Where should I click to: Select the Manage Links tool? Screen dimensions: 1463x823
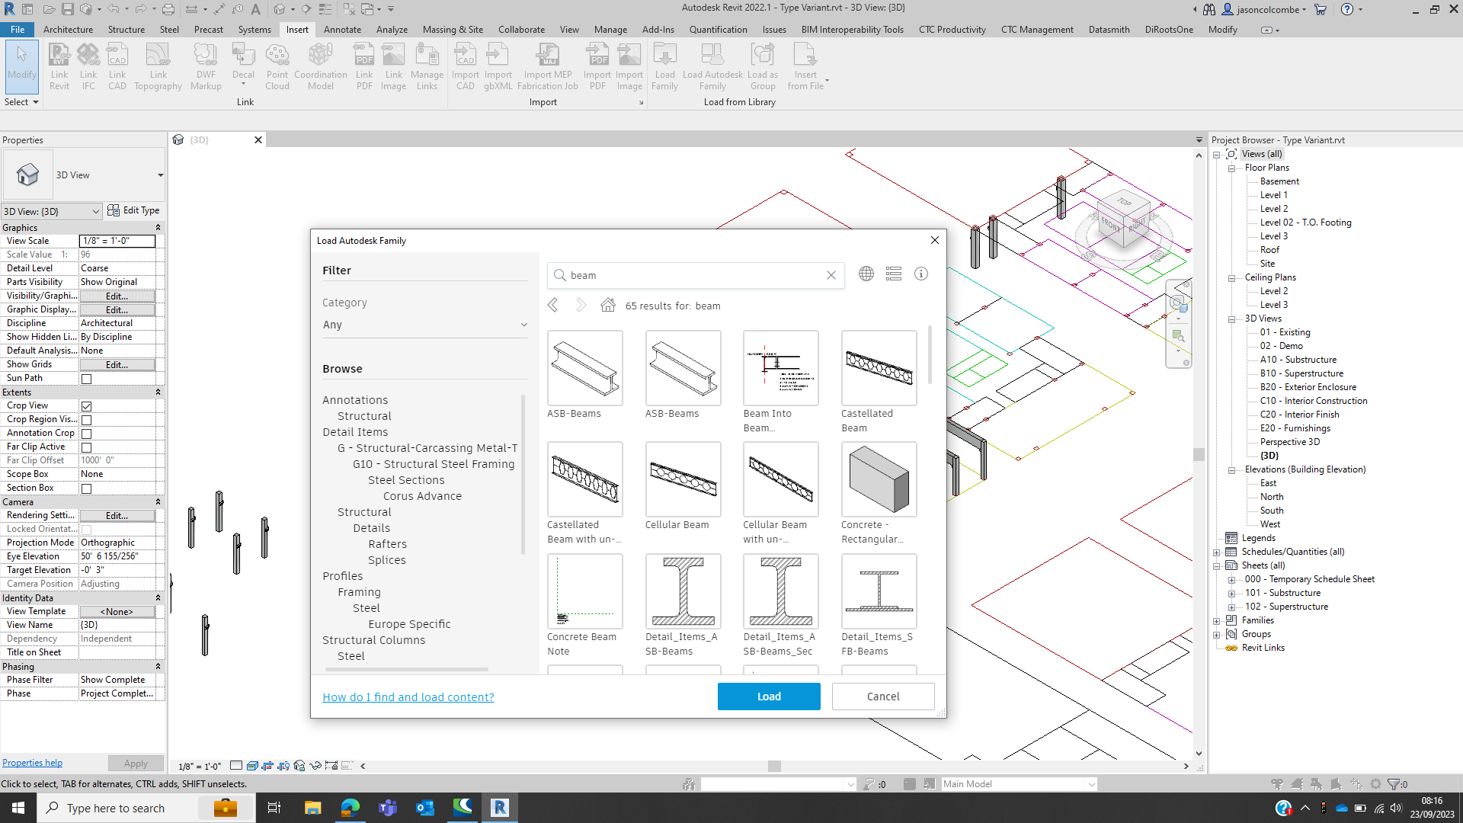click(427, 65)
